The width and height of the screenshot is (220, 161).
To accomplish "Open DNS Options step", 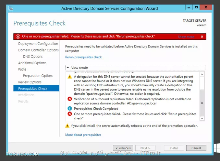I will tap(33, 57).
